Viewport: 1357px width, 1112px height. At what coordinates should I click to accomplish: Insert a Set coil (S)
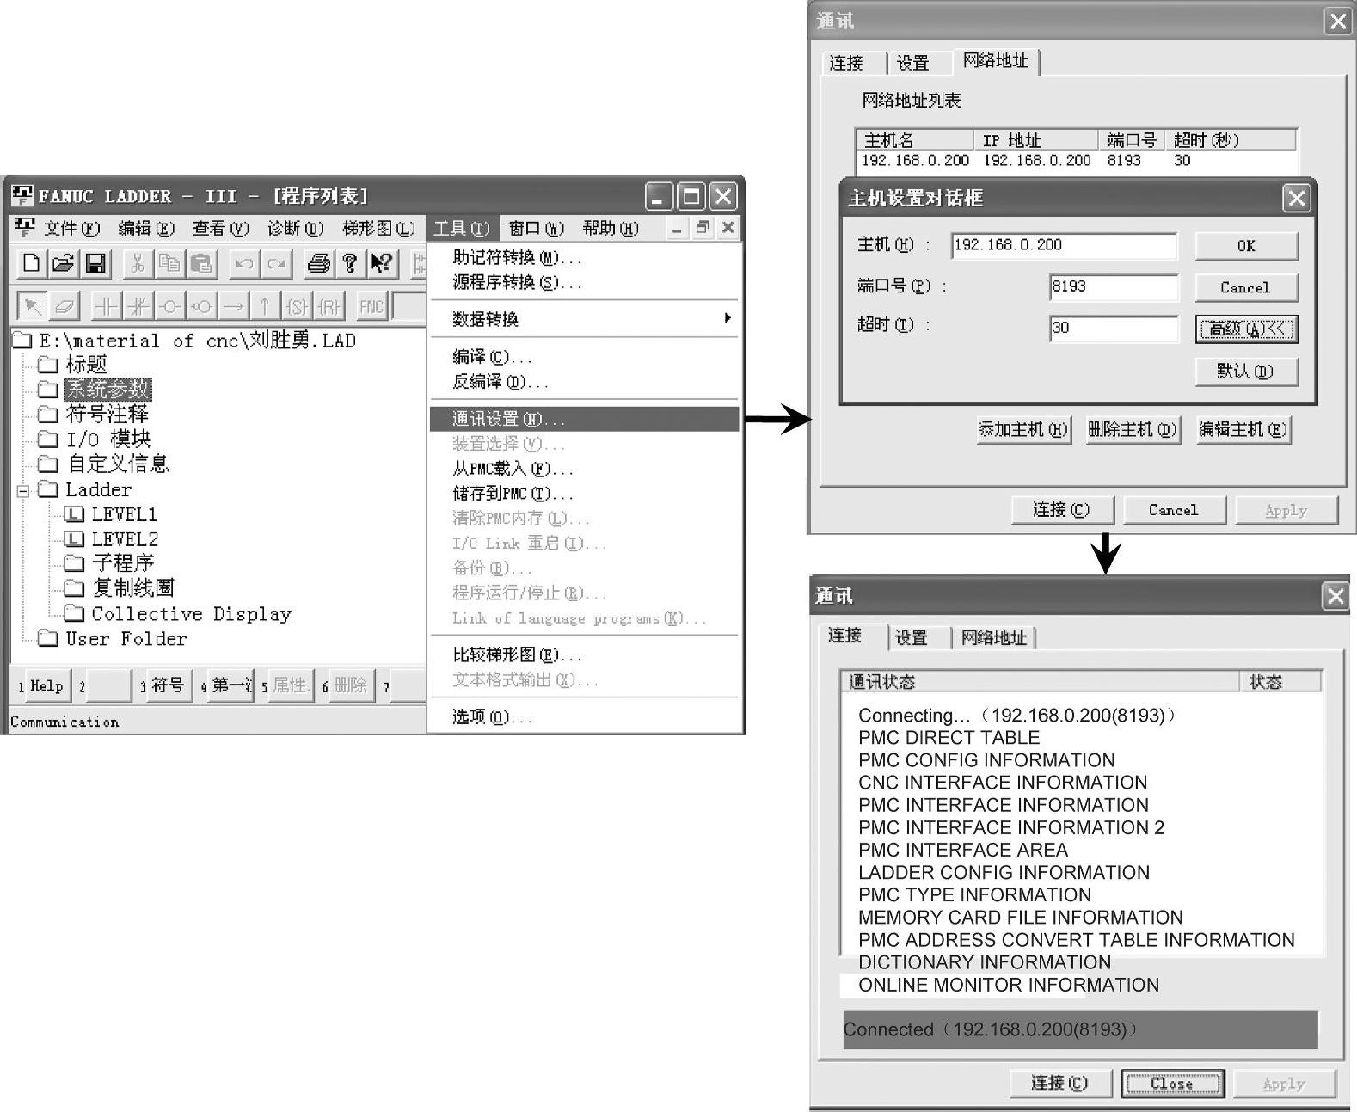(297, 306)
